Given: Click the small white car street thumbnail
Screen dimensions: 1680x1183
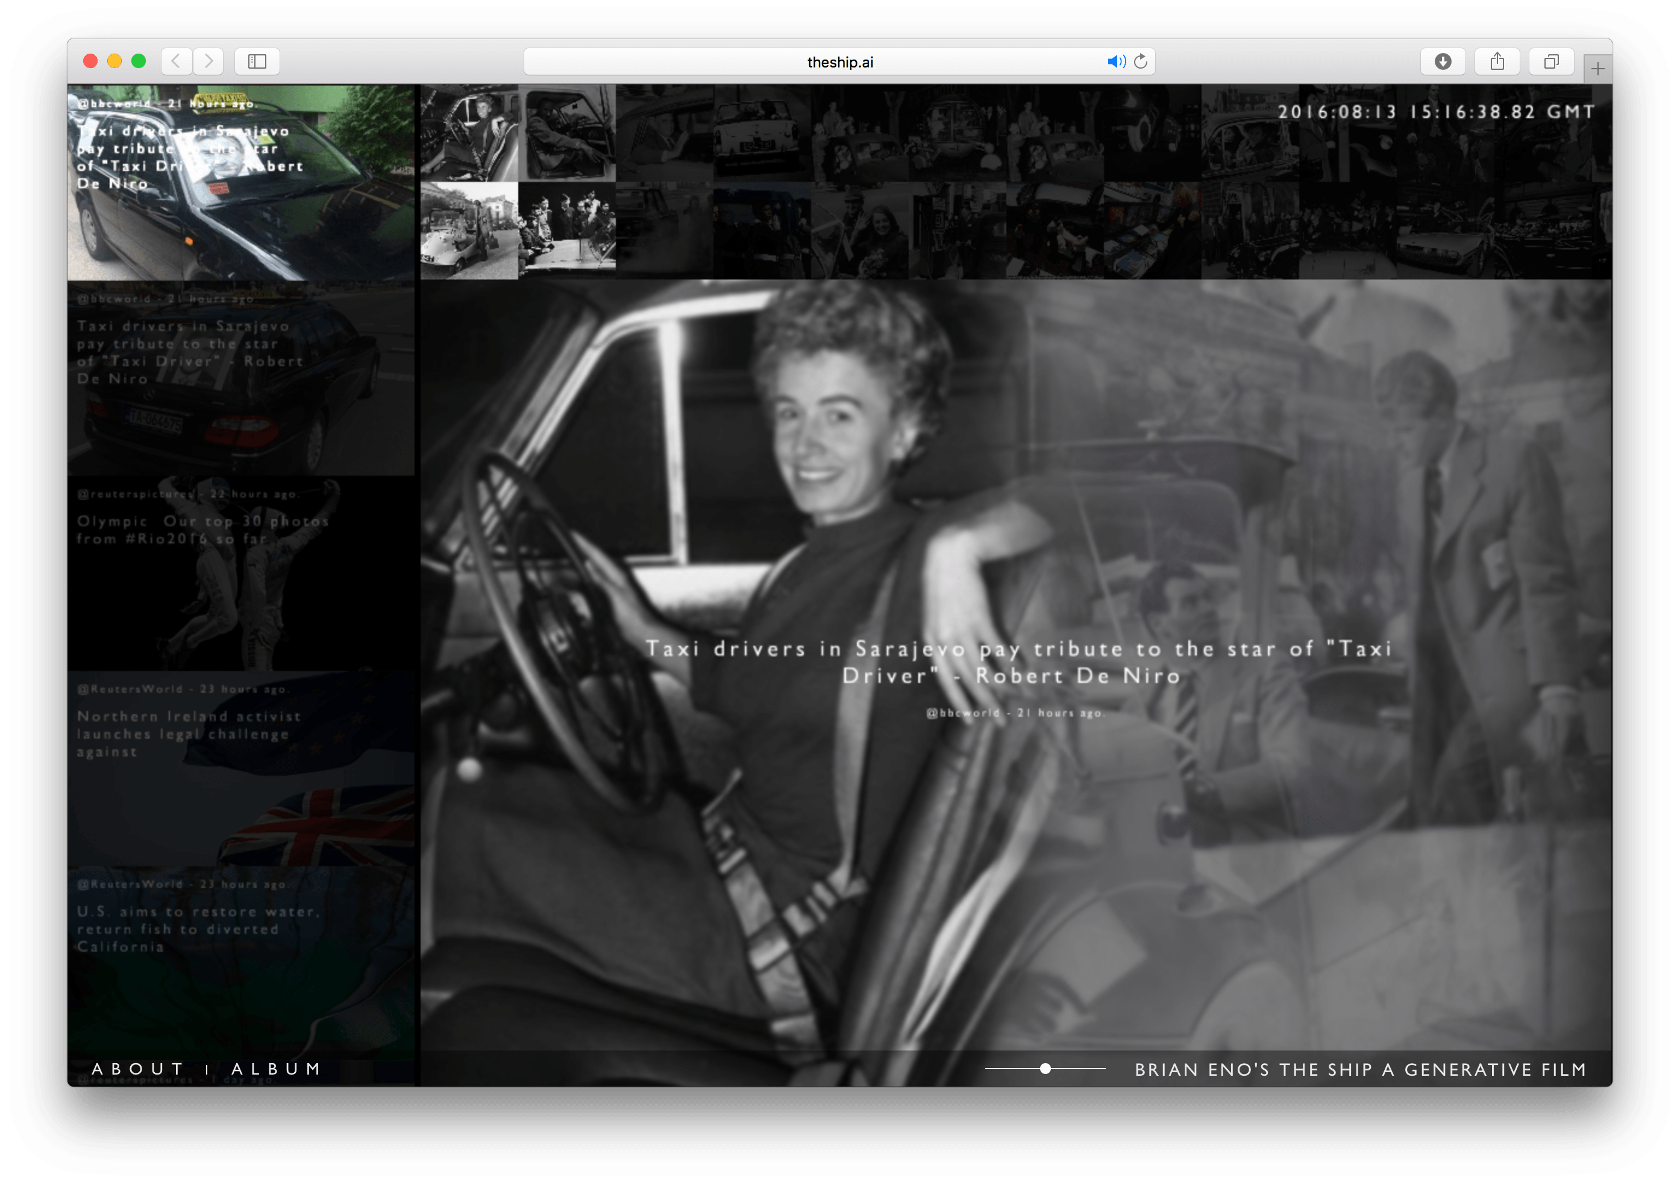Looking at the screenshot, I should 469,231.
